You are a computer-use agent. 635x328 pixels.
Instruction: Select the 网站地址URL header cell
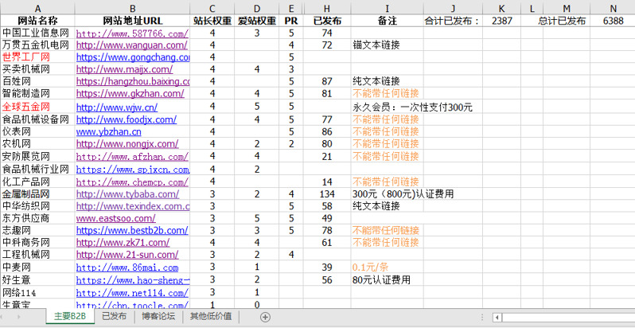click(x=132, y=21)
